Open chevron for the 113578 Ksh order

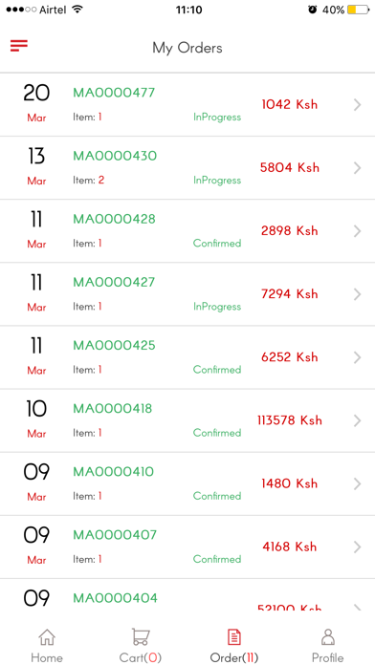(357, 420)
